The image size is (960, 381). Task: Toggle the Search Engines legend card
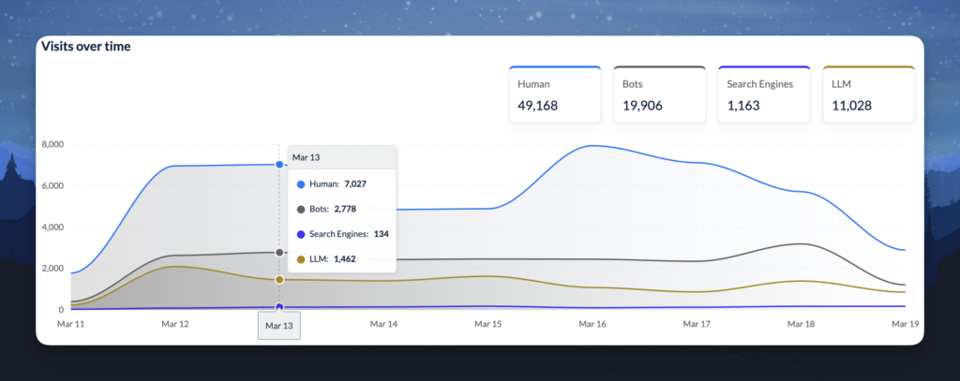[764, 95]
